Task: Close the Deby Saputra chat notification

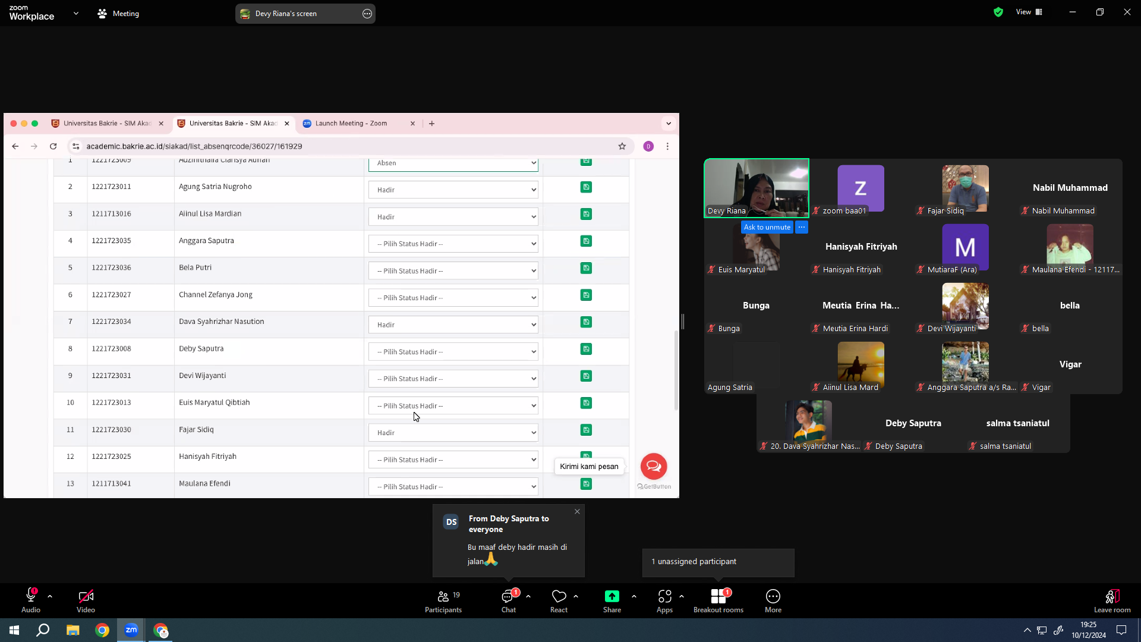Action: [x=577, y=511]
